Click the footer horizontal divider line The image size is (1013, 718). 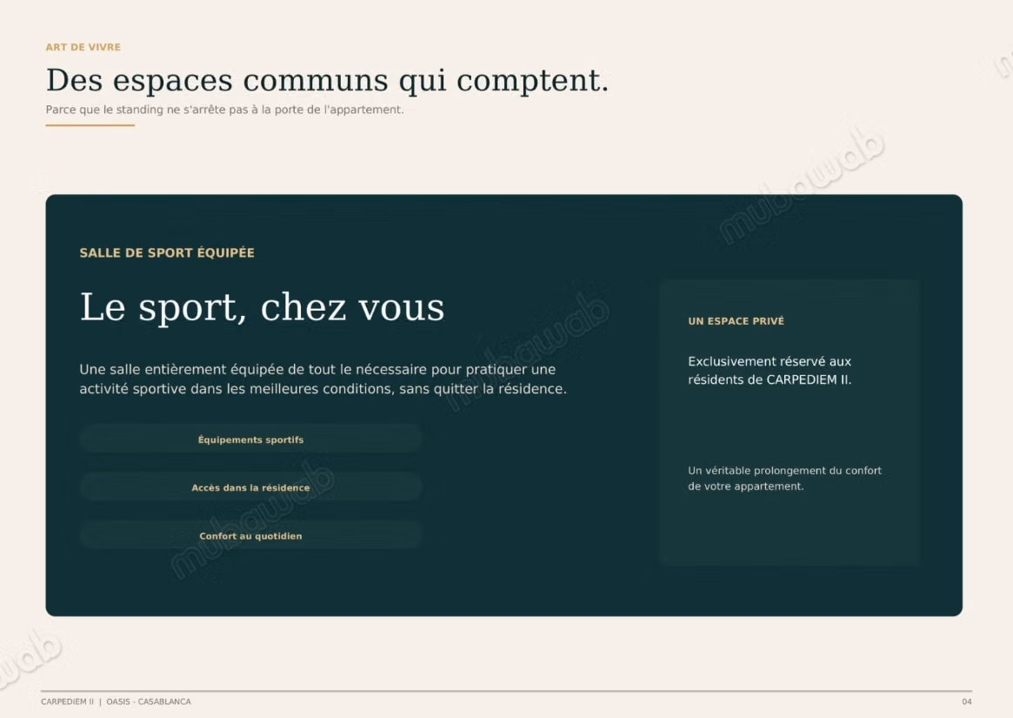[x=506, y=691]
